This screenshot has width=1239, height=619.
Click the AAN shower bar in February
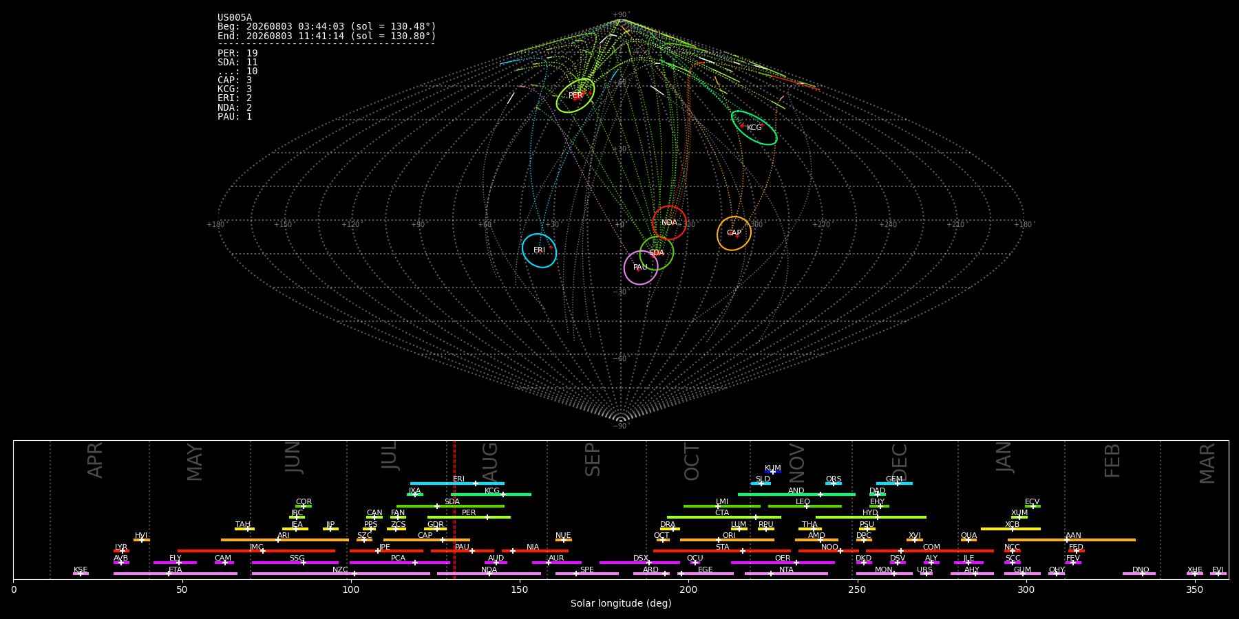point(1072,540)
